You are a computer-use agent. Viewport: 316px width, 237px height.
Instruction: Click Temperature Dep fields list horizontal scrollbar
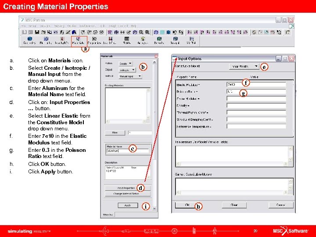pos(232,164)
